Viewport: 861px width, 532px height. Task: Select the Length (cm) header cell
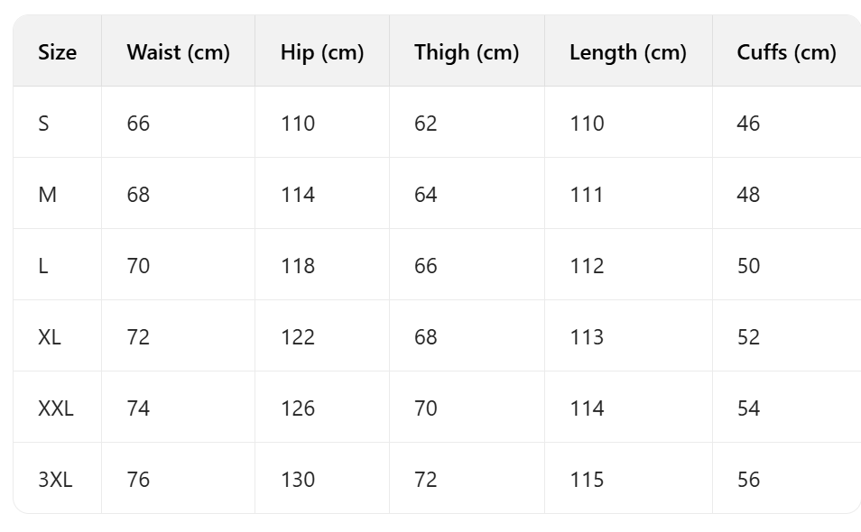627,52
